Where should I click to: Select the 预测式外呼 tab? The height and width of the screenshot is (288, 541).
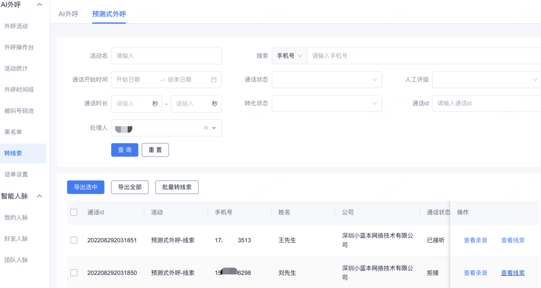click(109, 14)
